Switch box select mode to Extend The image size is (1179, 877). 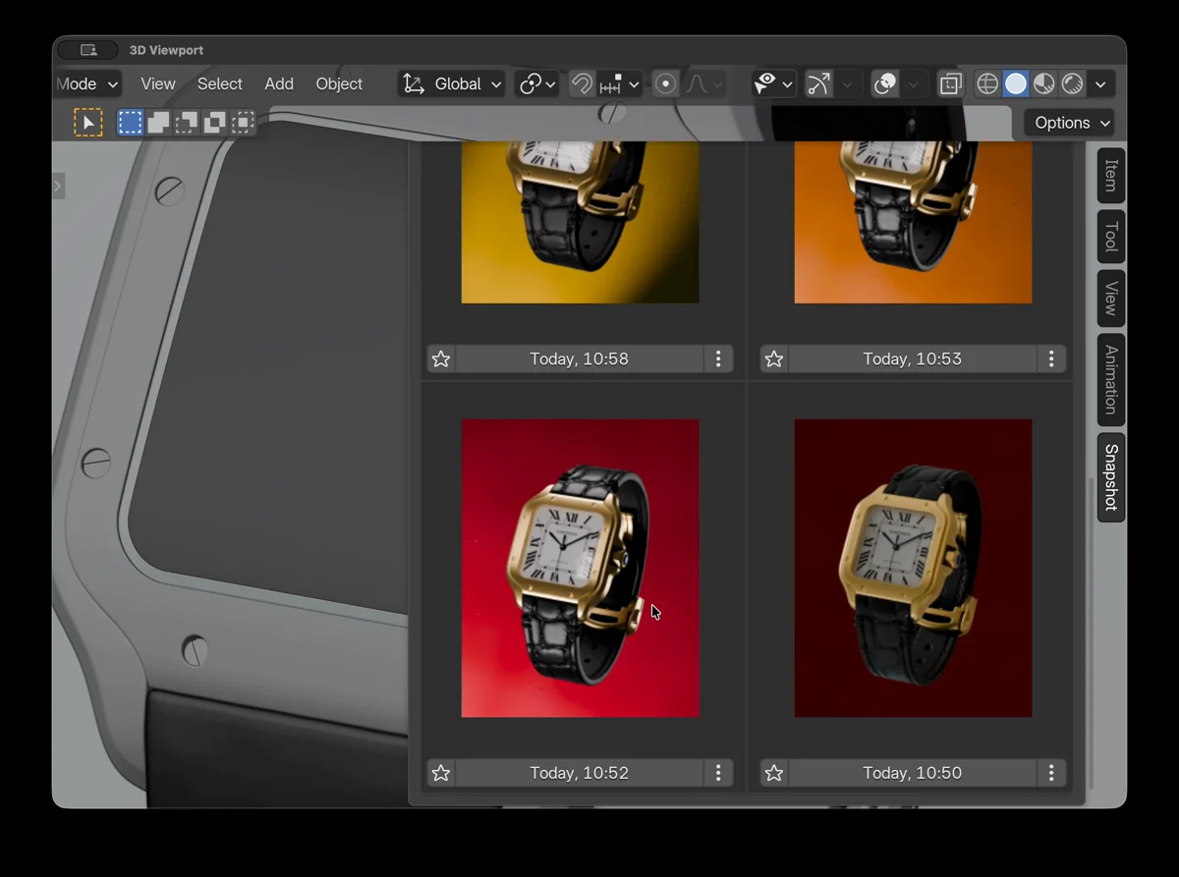(157, 122)
